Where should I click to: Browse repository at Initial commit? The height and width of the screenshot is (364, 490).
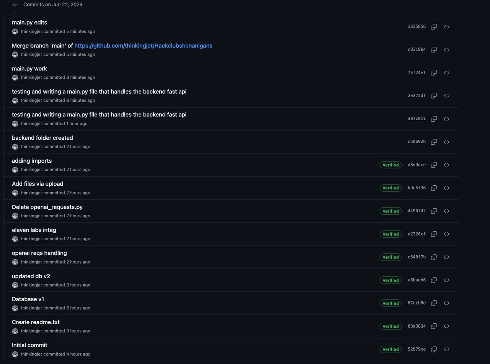tap(446, 349)
